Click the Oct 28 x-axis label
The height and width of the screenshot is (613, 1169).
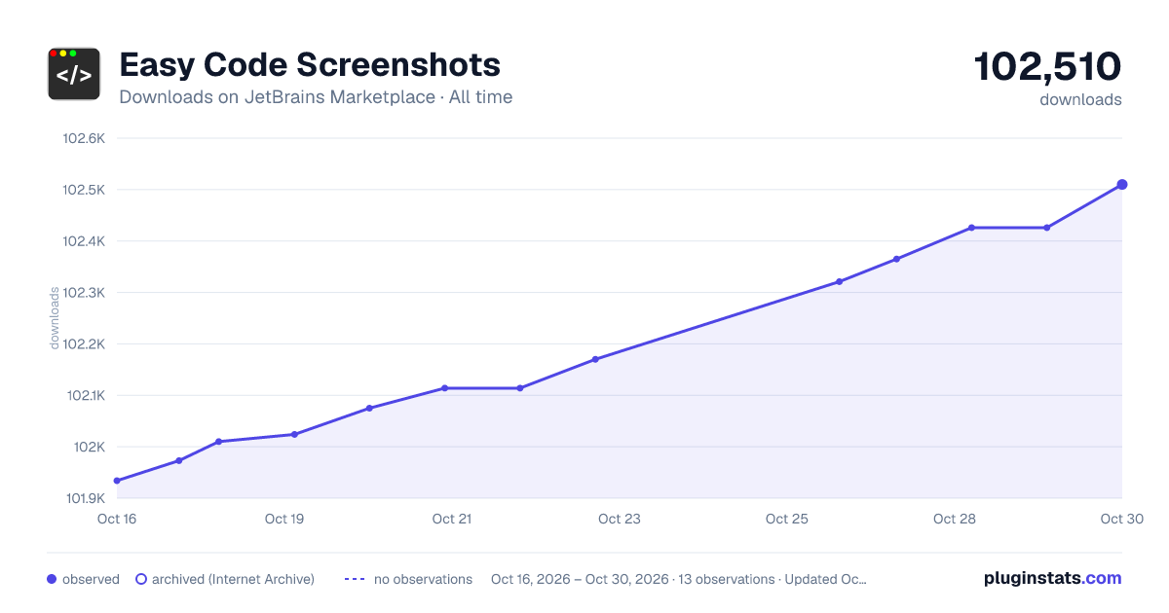(955, 519)
